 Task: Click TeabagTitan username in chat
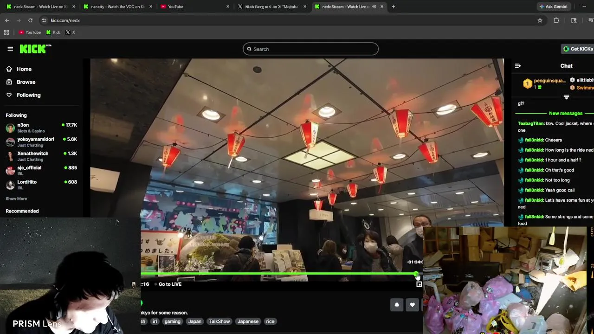[x=531, y=123]
